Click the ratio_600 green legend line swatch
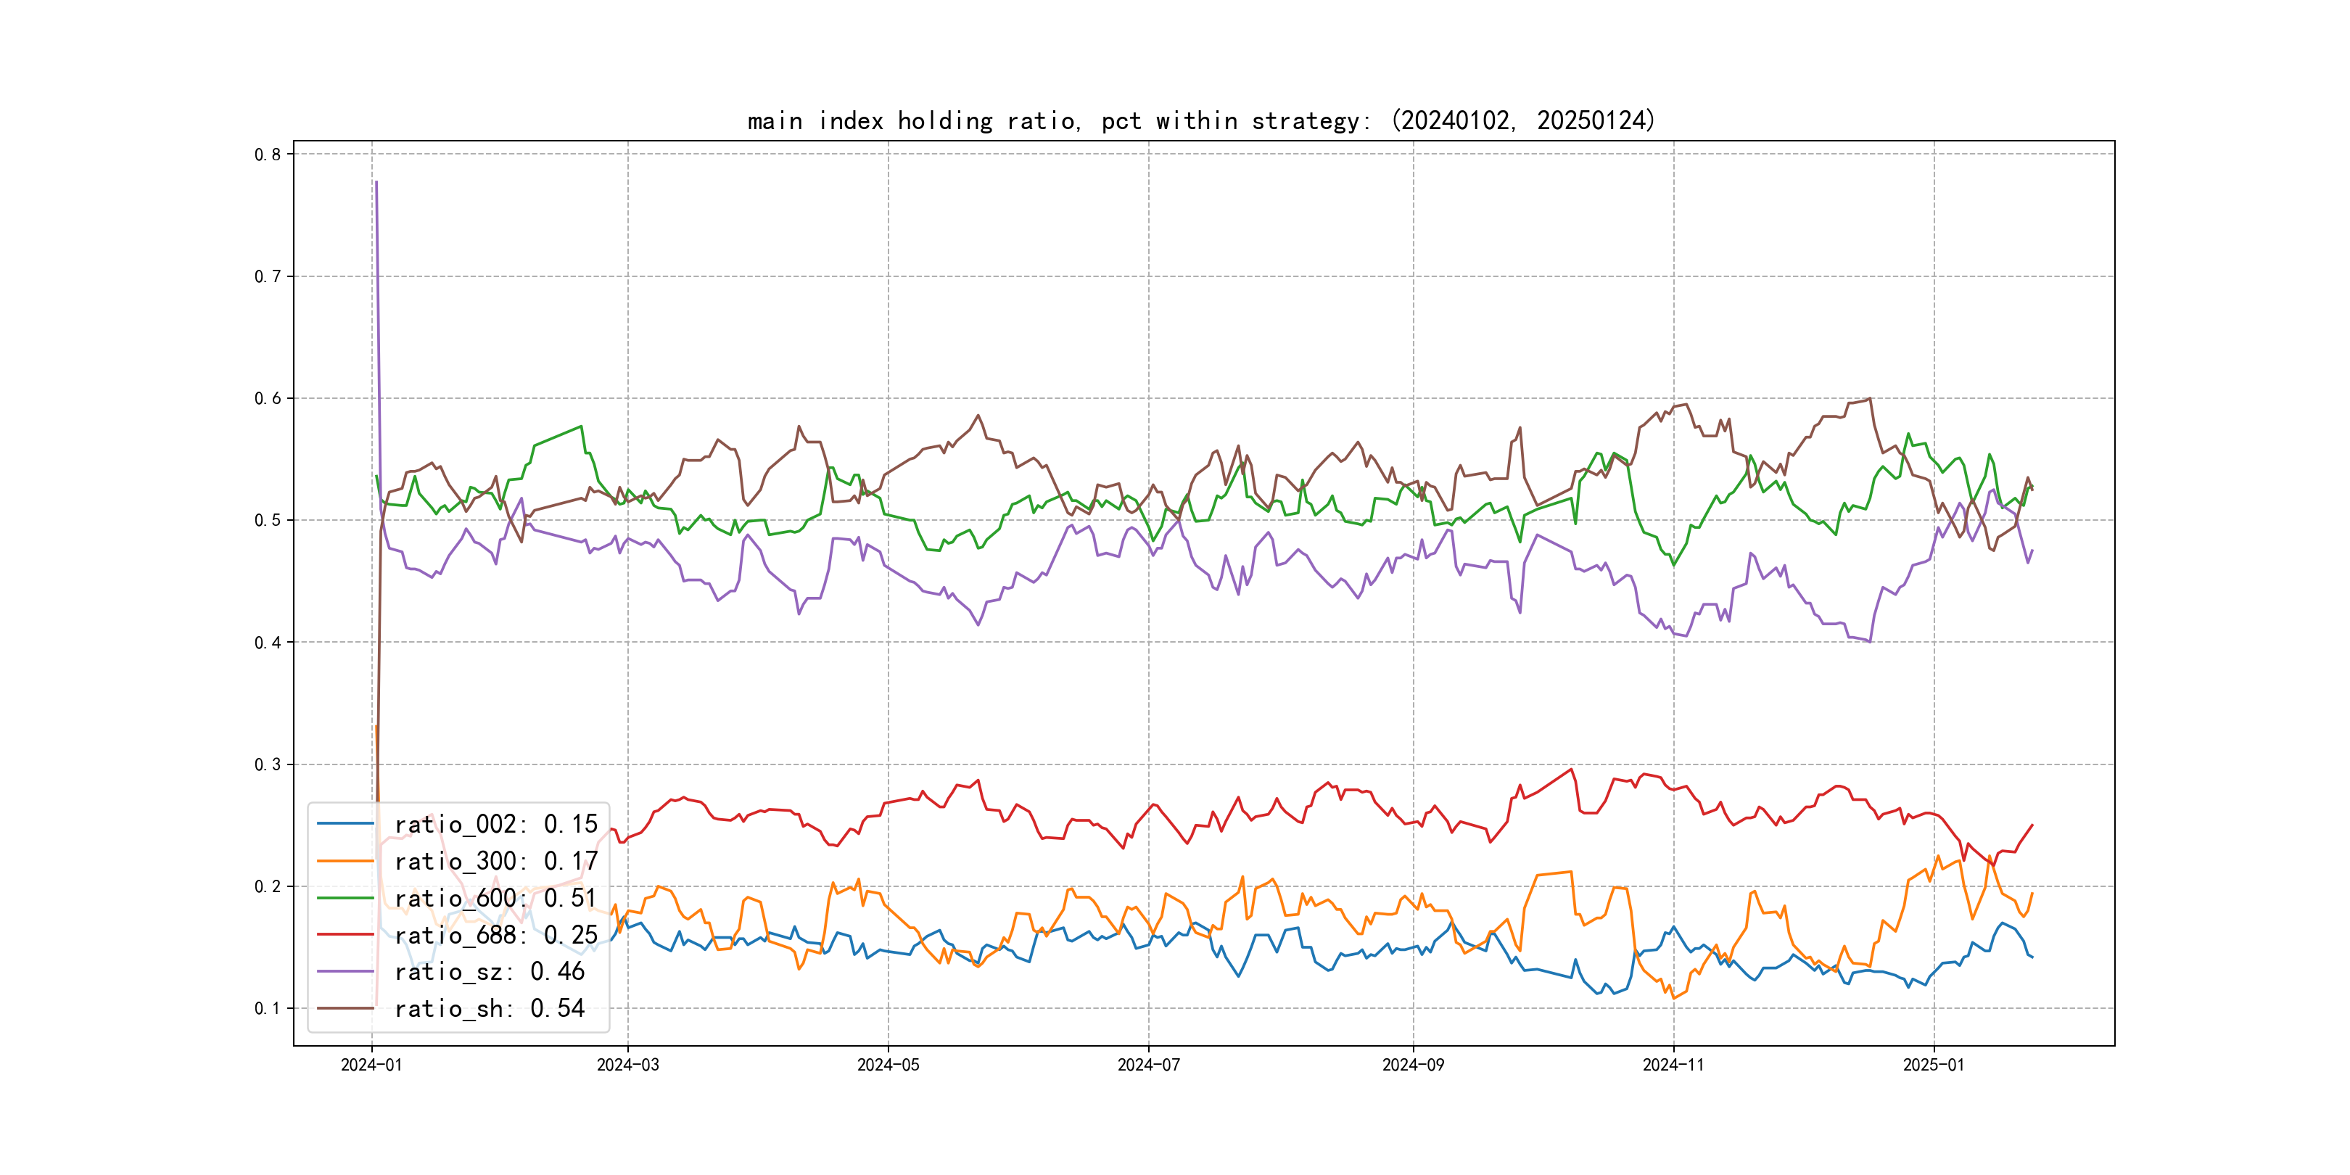Screen dimensions: 2350x1175 (x=346, y=898)
